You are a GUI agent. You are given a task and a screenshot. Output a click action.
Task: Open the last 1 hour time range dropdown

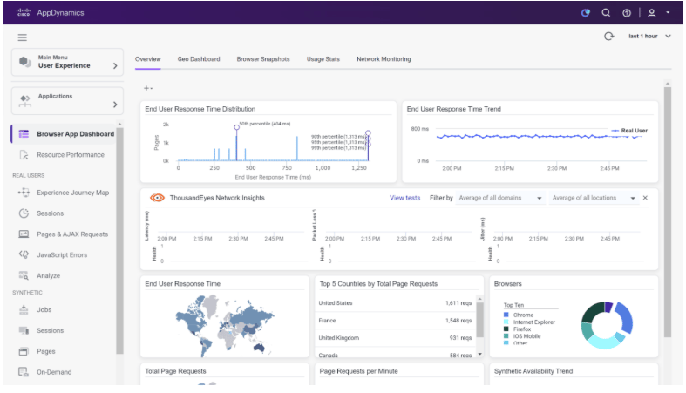pyautogui.click(x=649, y=37)
